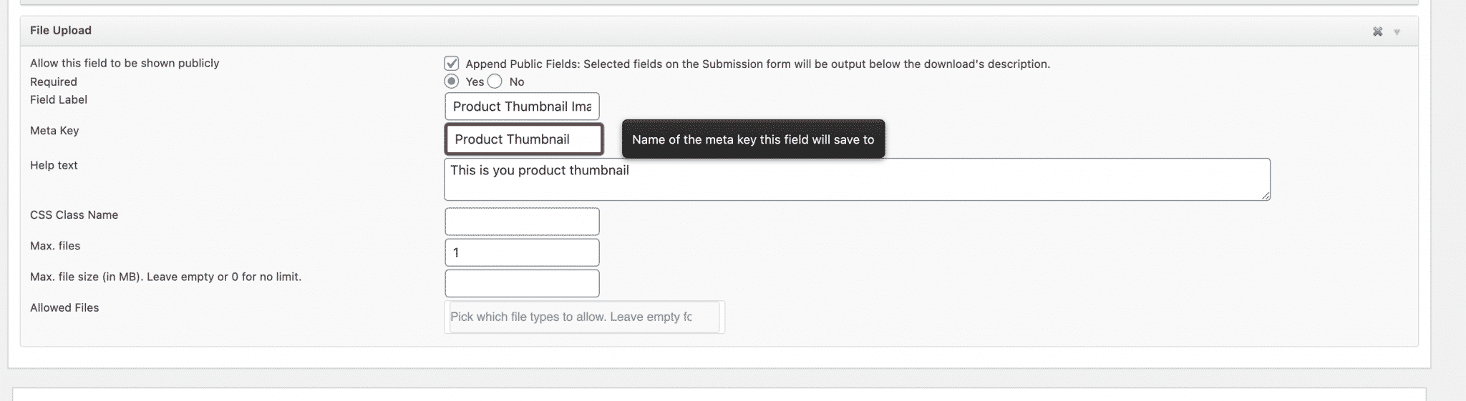1466x401 pixels.
Task: Click the 'Allowed Files' row label
Action: tap(64, 307)
